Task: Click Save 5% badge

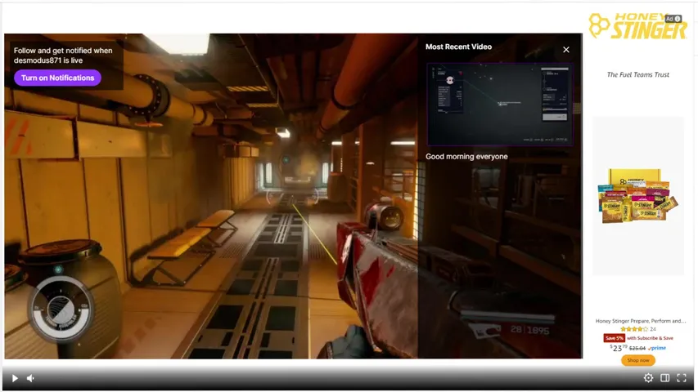Action: coord(614,338)
